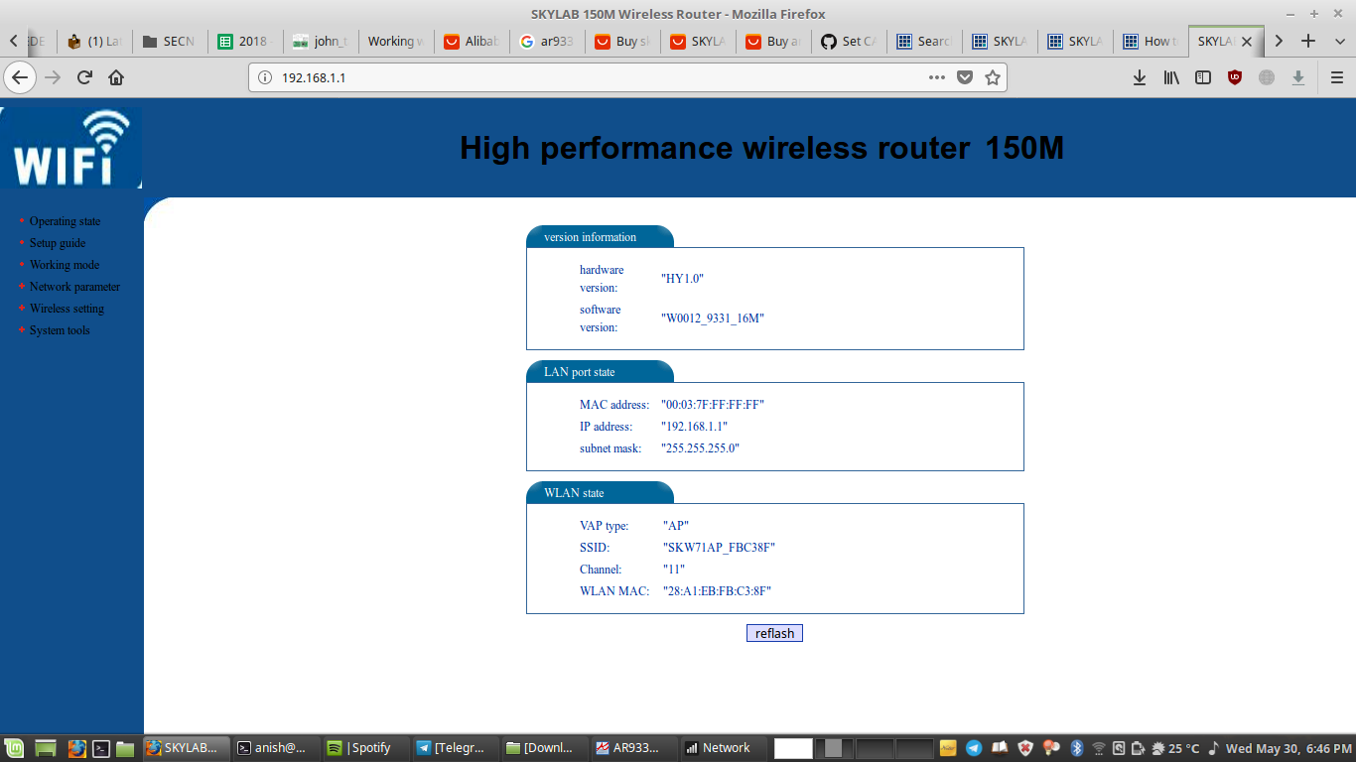Open file manager from panel launcher
This screenshot has height=762, width=1356.
coord(125,748)
